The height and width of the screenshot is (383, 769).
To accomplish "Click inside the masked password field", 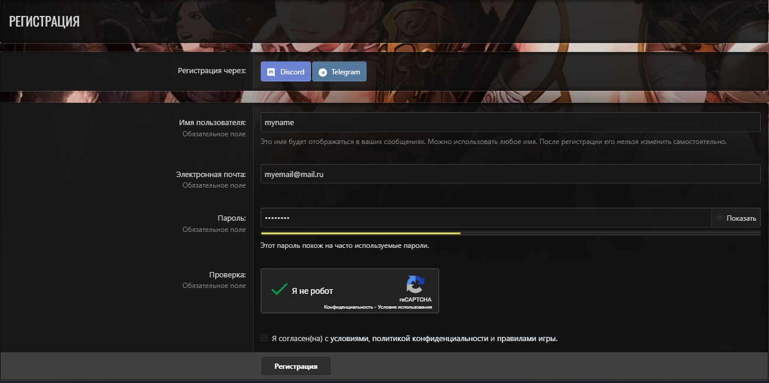I will pyautogui.click(x=485, y=218).
